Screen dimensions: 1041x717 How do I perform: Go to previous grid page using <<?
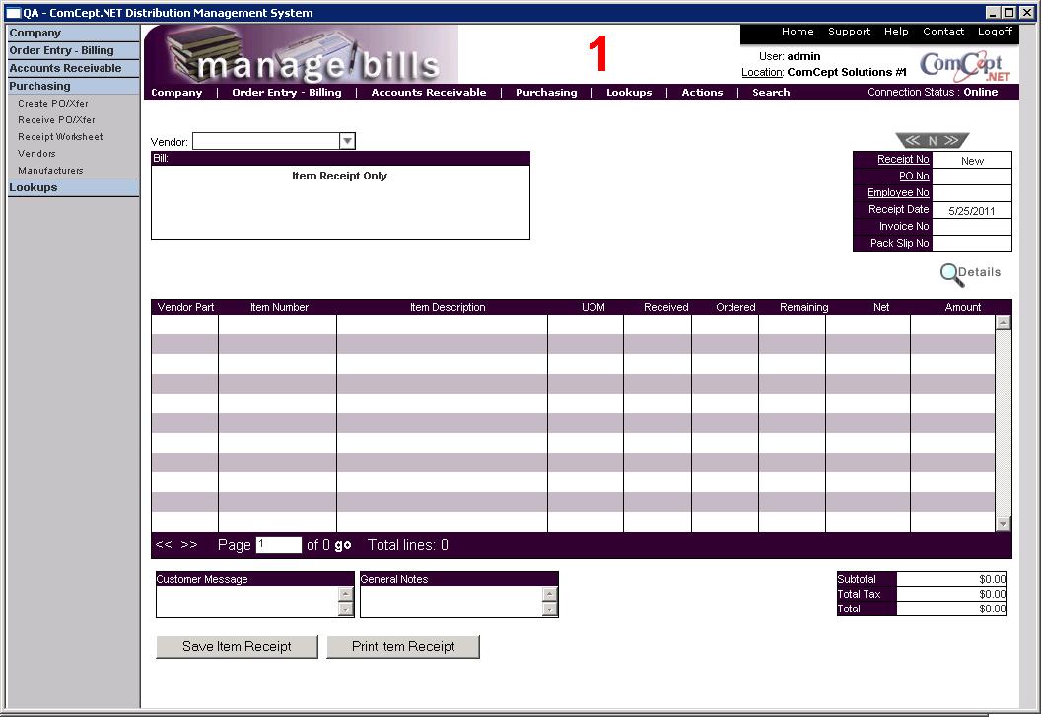pos(164,545)
